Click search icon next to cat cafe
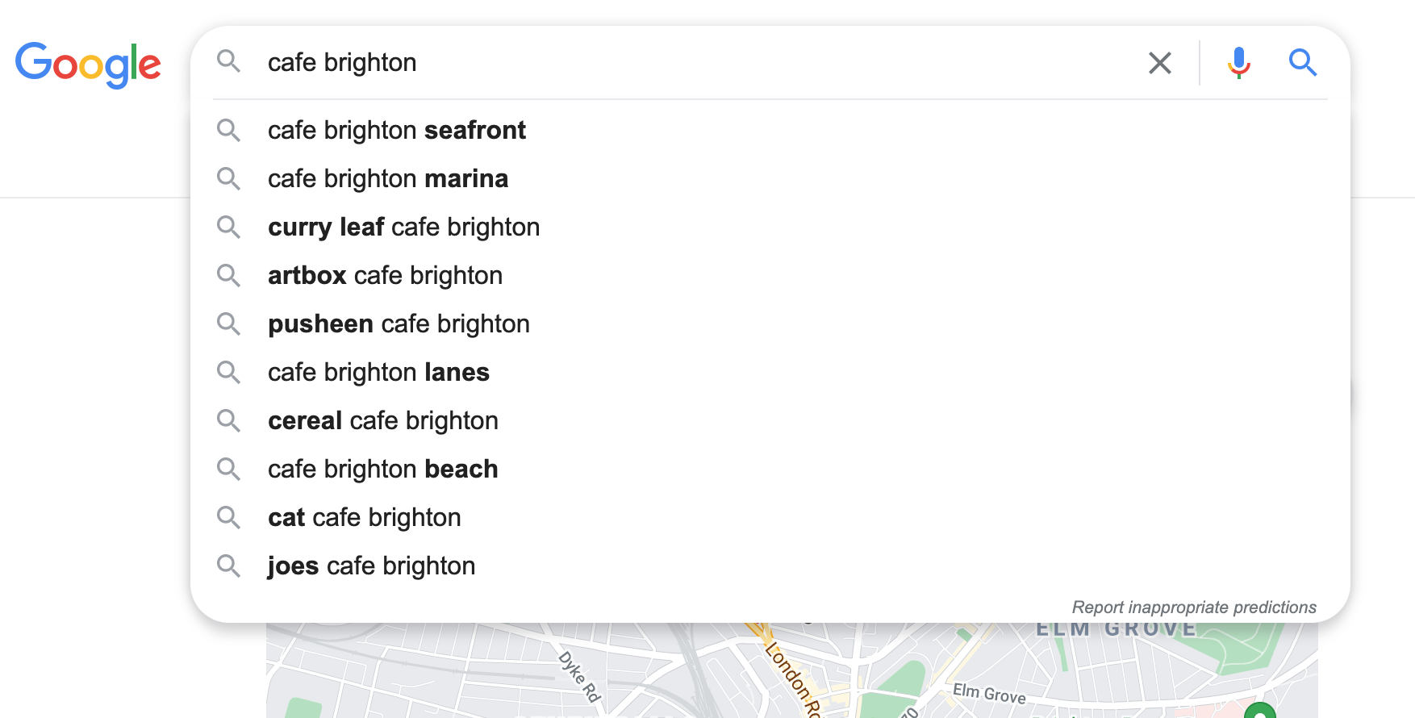The height and width of the screenshot is (718, 1415). tap(229, 518)
